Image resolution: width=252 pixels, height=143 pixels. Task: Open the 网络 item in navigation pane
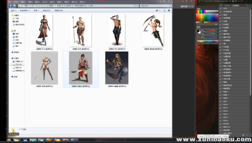pyautogui.click(x=16, y=77)
